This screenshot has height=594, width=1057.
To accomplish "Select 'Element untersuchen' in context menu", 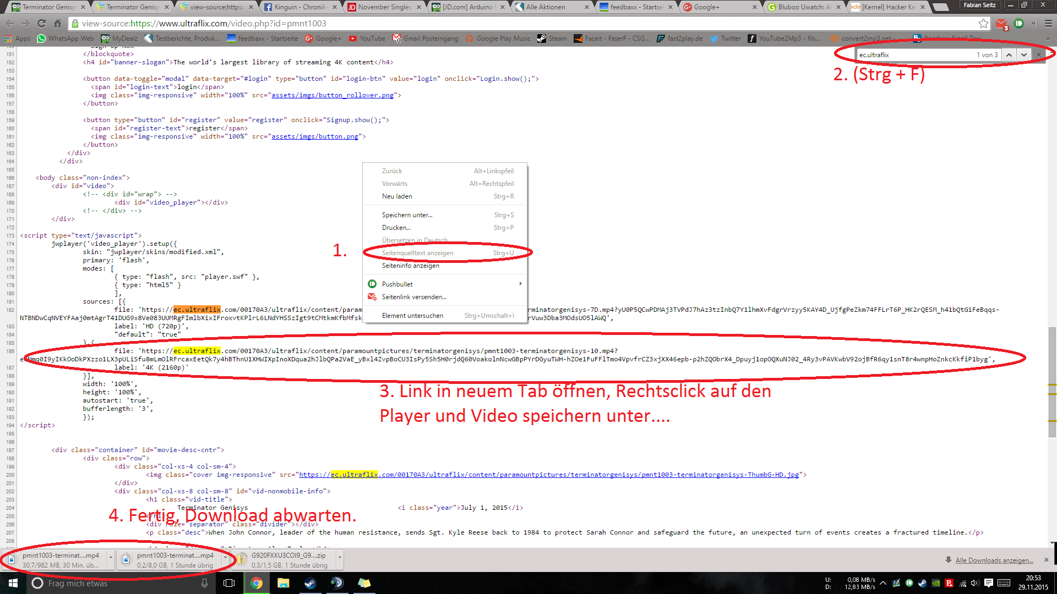I will (445, 316).
